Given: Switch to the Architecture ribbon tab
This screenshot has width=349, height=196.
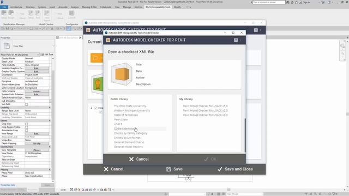Looking at the screenshot, I should click(16, 7).
